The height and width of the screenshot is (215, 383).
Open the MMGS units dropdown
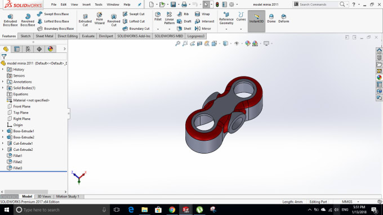358,202
